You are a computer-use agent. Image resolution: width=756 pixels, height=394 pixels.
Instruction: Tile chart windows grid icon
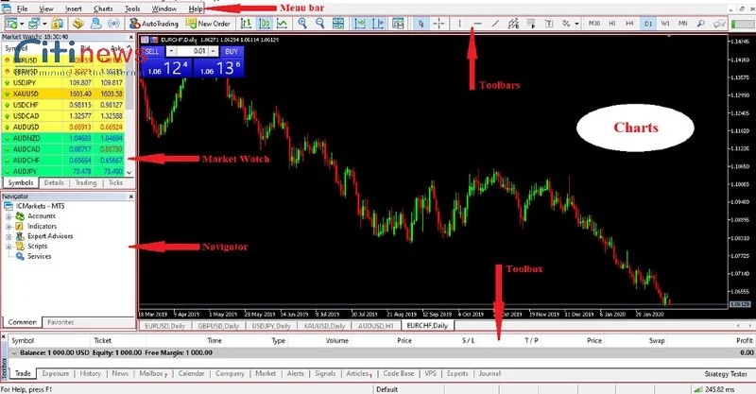click(338, 23)
